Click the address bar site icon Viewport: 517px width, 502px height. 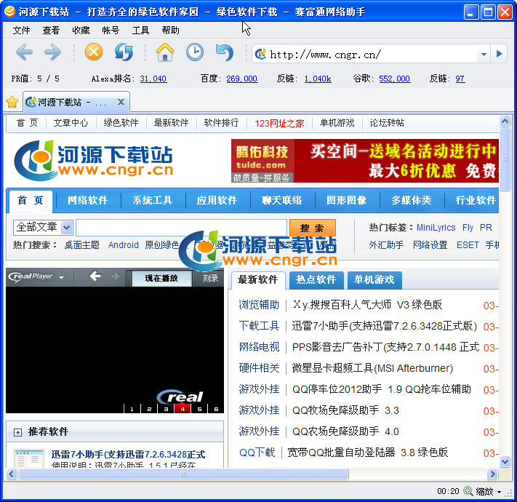coord(260,54)
